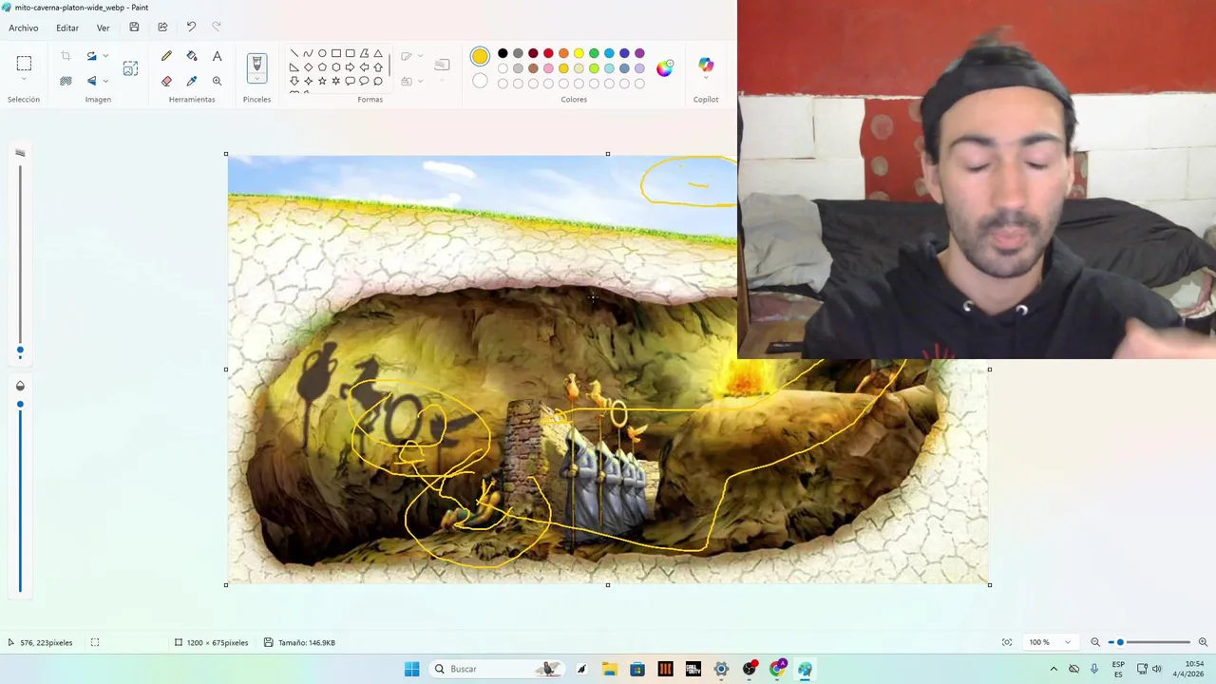Click the ESP ES language indicator
This screenshot has height=684, width=1216.
1118,669
